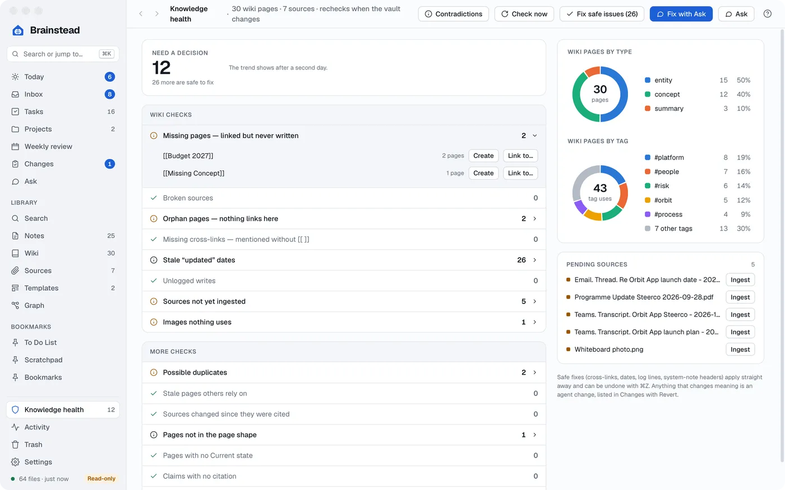The height and width of the screenshot is (490, 785).
Task: Click the Ask button in top toolbar
Action: point(736,14)
